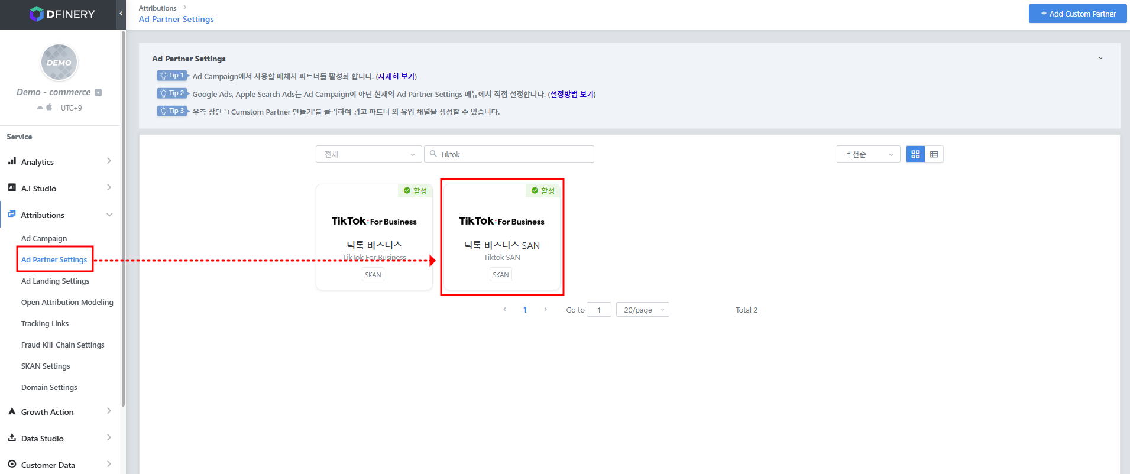1130x474 pixels.
Task: Click SKAN tag on 틱톡 비즈니스 card
Action: pyautogui.click(x=373, y=274)
